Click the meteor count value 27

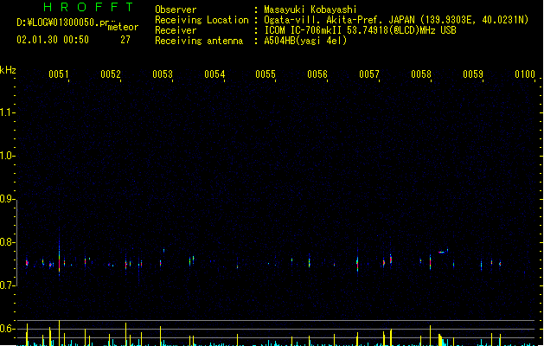pyautogui.click(x=125, y=40)
